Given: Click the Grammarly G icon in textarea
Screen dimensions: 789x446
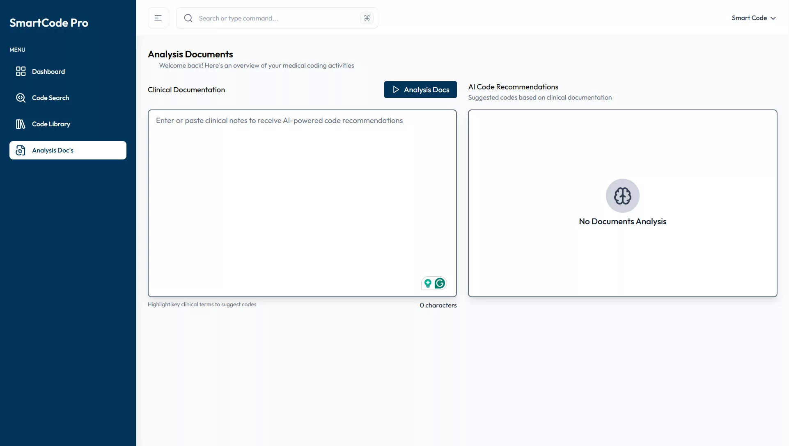Looking at the screenshot, I should (x=440, y=283).
